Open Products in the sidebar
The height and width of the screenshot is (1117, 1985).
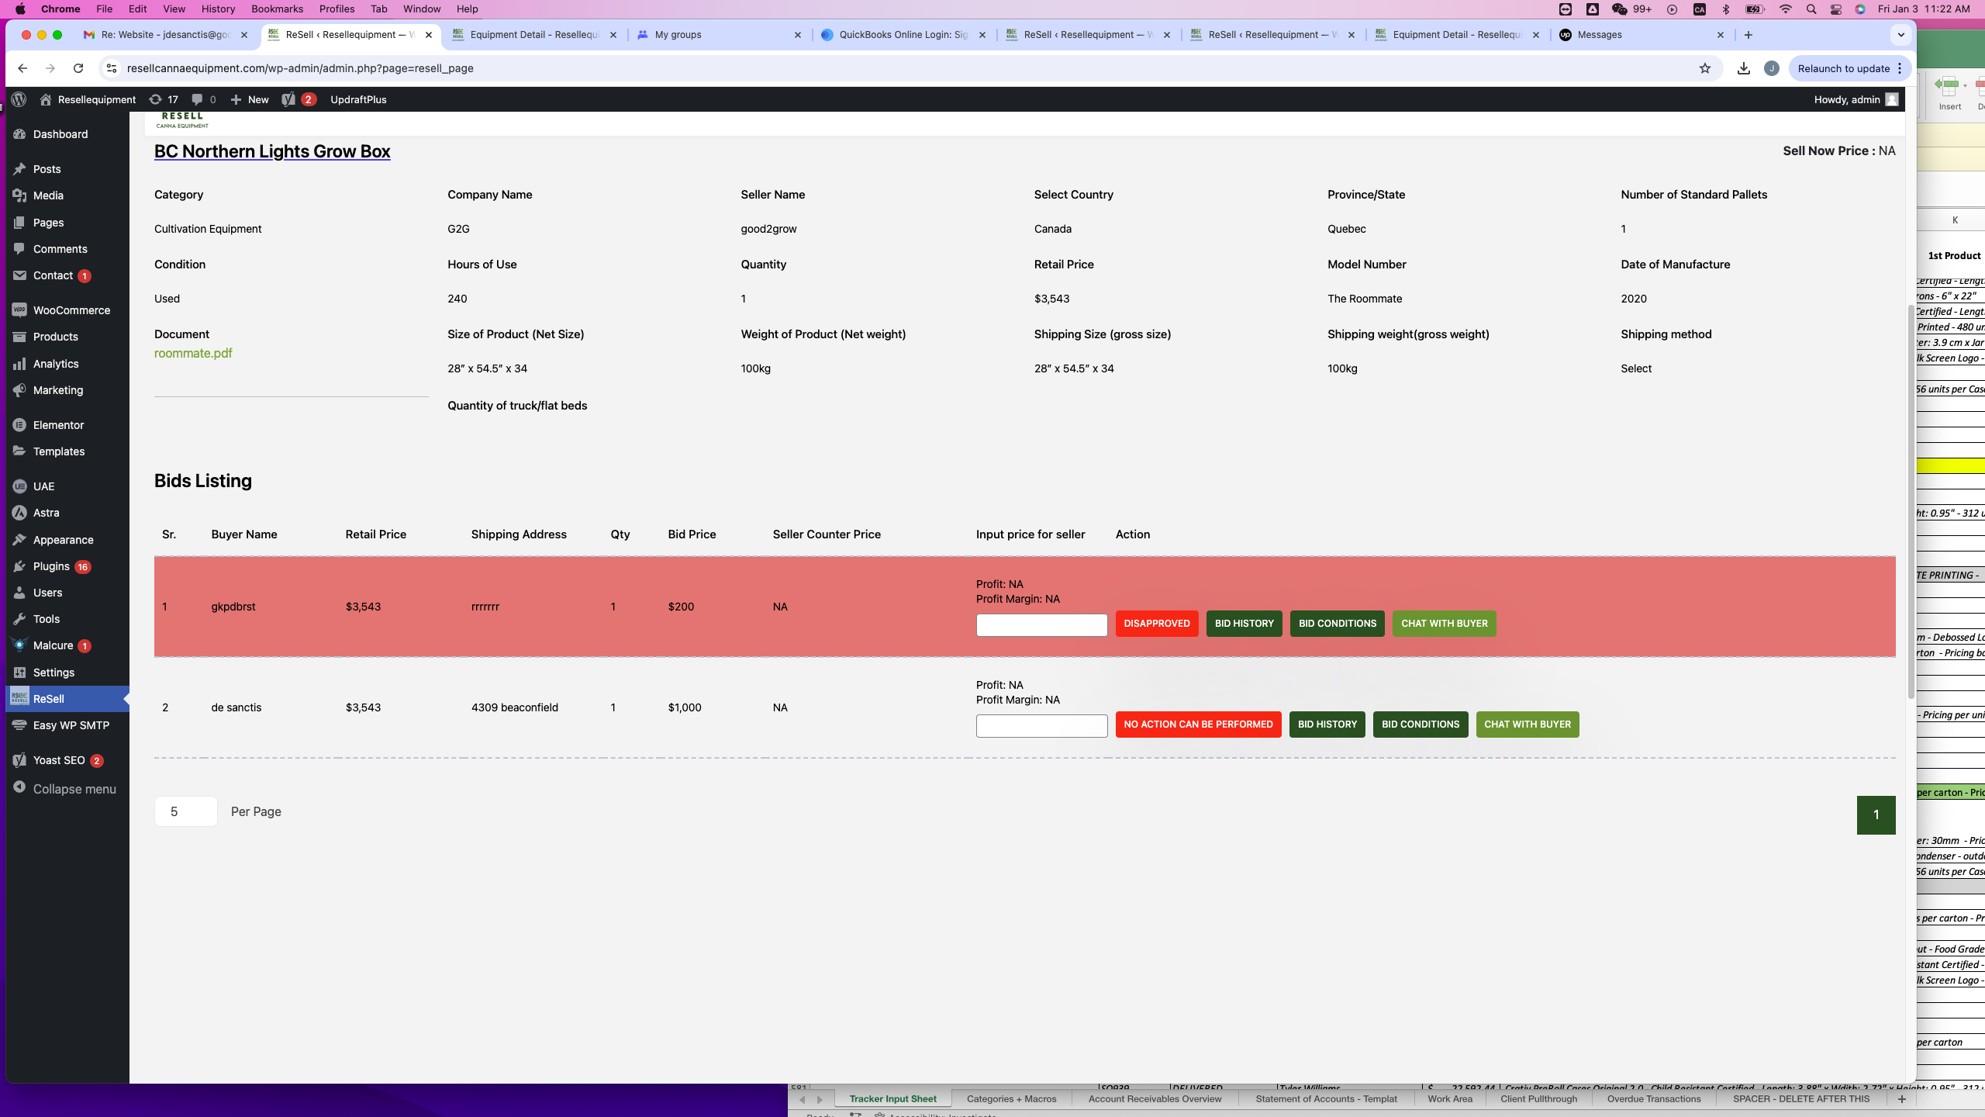tap(55, 337)
